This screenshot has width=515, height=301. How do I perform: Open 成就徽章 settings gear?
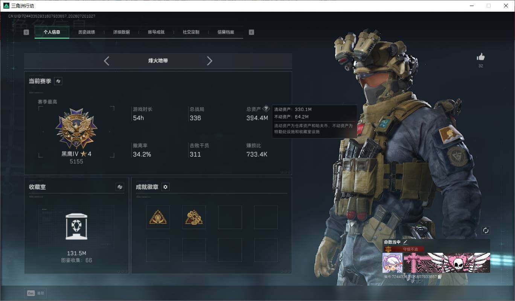click(x=165, y=187)
